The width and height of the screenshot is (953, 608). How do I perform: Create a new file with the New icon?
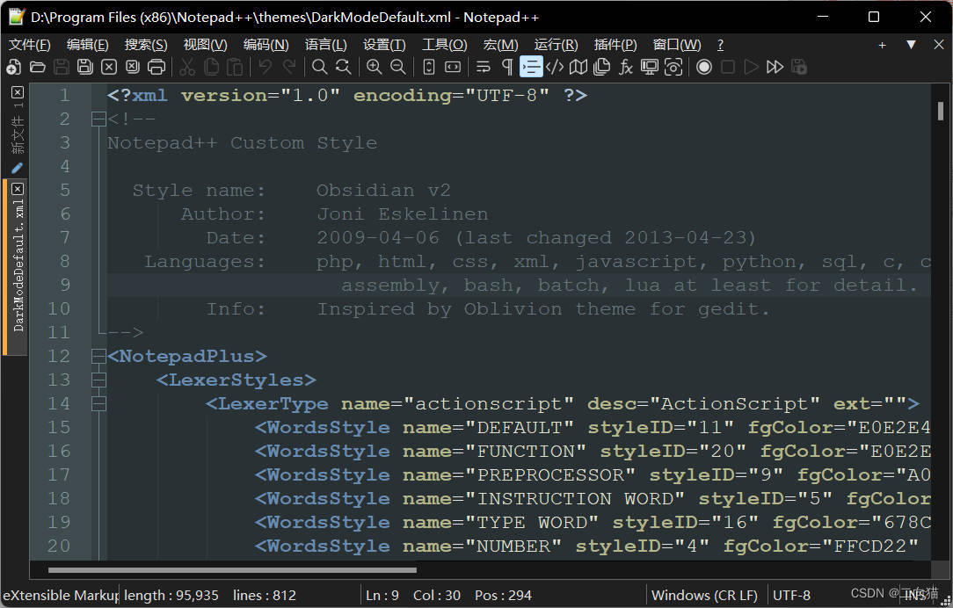13,67
